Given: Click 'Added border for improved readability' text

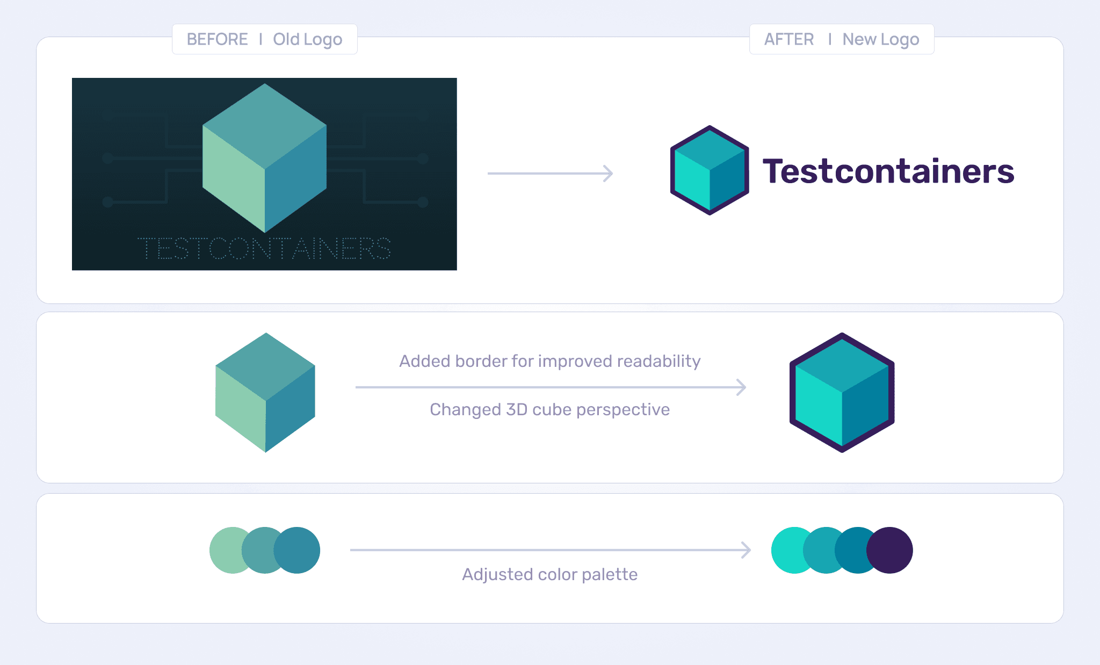Looking at the screenshot, I should click(x=550, y=361).
